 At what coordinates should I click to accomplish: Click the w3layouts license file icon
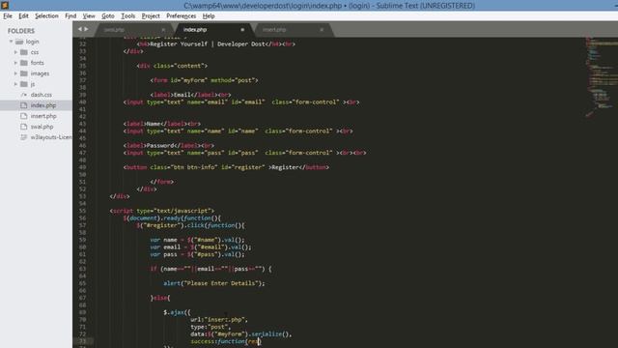24,137
